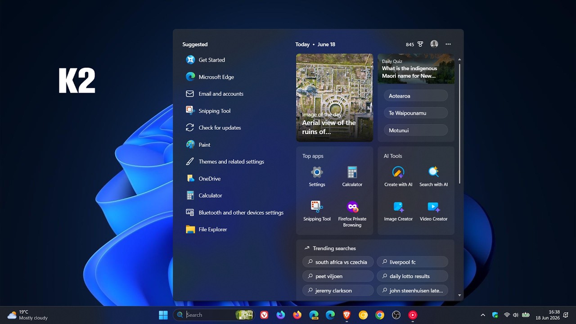The height and width of the screenshot is (324, 576).
Task: Click the scrollbar up arrow in search panel
Action: click(459, 58)
